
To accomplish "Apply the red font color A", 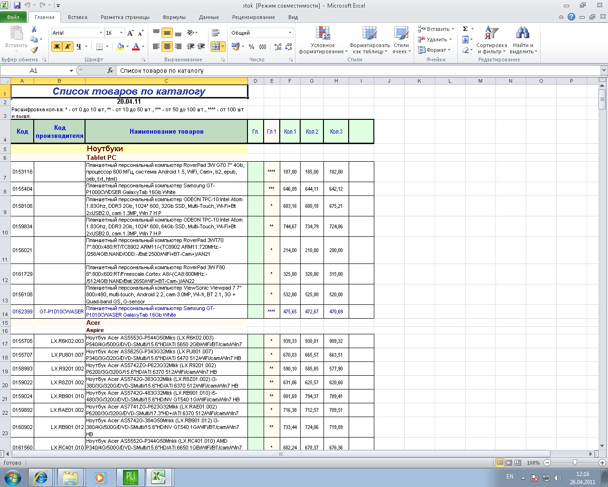I will click(136, 47).
